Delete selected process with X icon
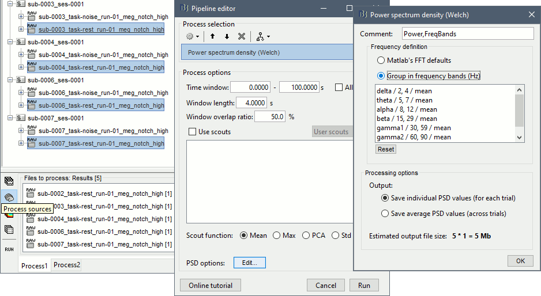The width and height of the screenshot is (541, 296). [242, 36]
